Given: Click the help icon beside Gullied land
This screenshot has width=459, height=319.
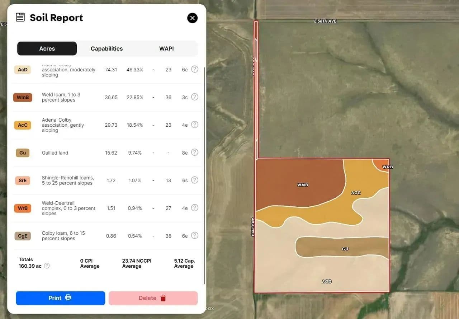Looking at the screenshot, I should (x=194, y=153).
